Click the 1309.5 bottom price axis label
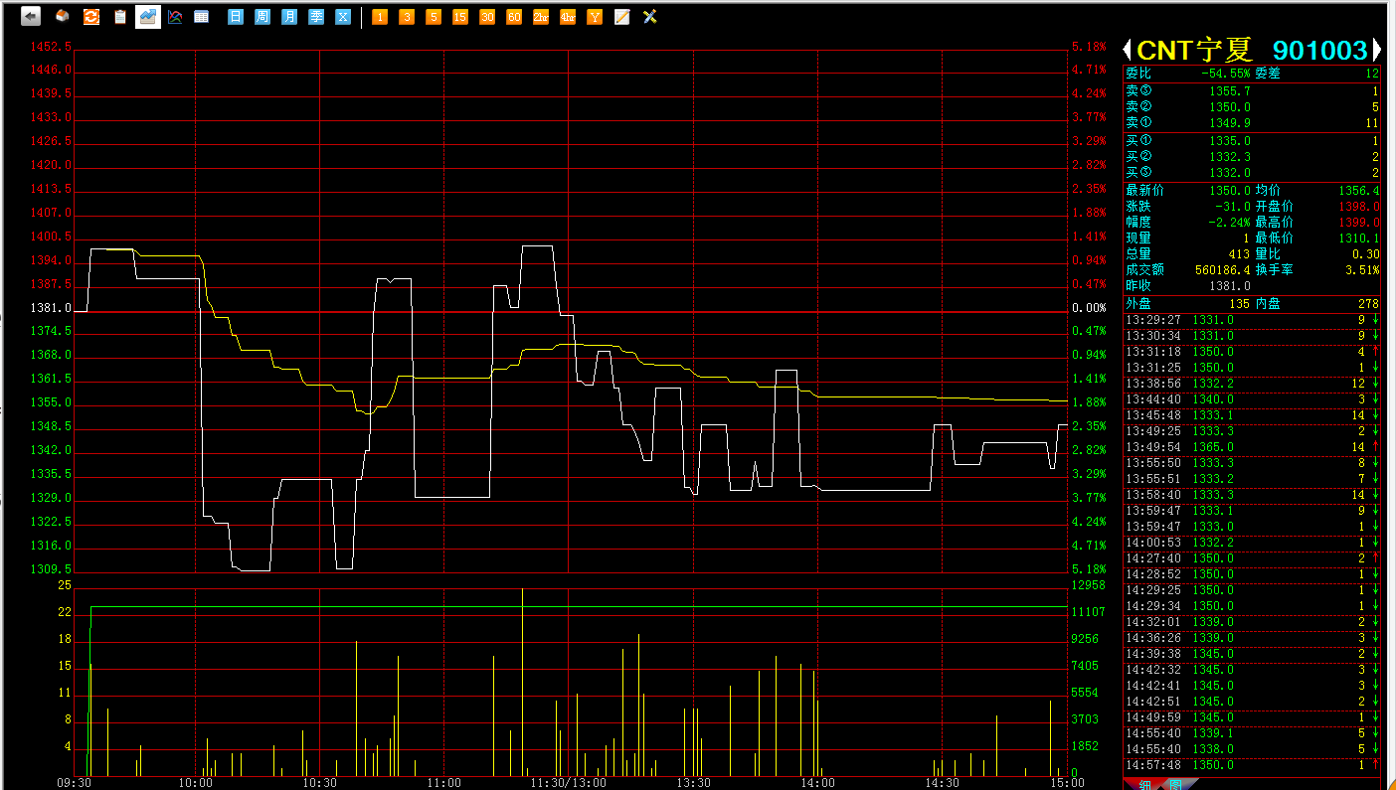The image size is (1396, 790). [x=51, y=569]
